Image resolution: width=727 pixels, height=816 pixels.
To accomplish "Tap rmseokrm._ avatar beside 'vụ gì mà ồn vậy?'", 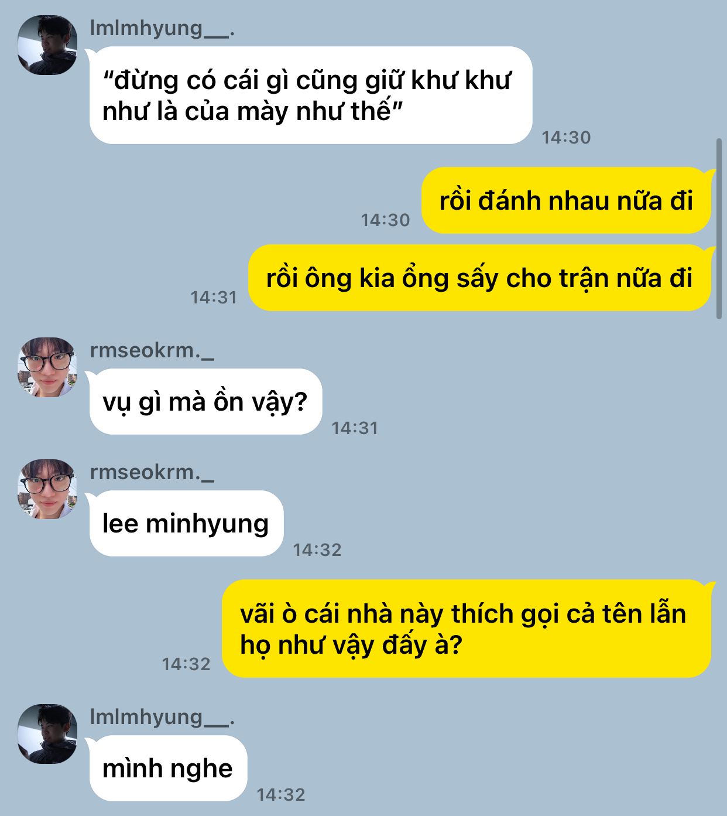I will click(47, 367).
